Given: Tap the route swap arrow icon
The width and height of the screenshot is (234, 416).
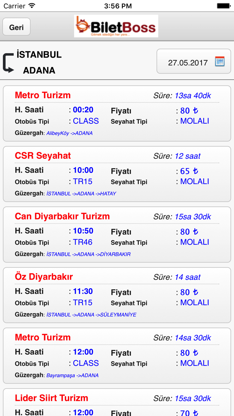Looking at the screenshot, I should click(8, 63).
